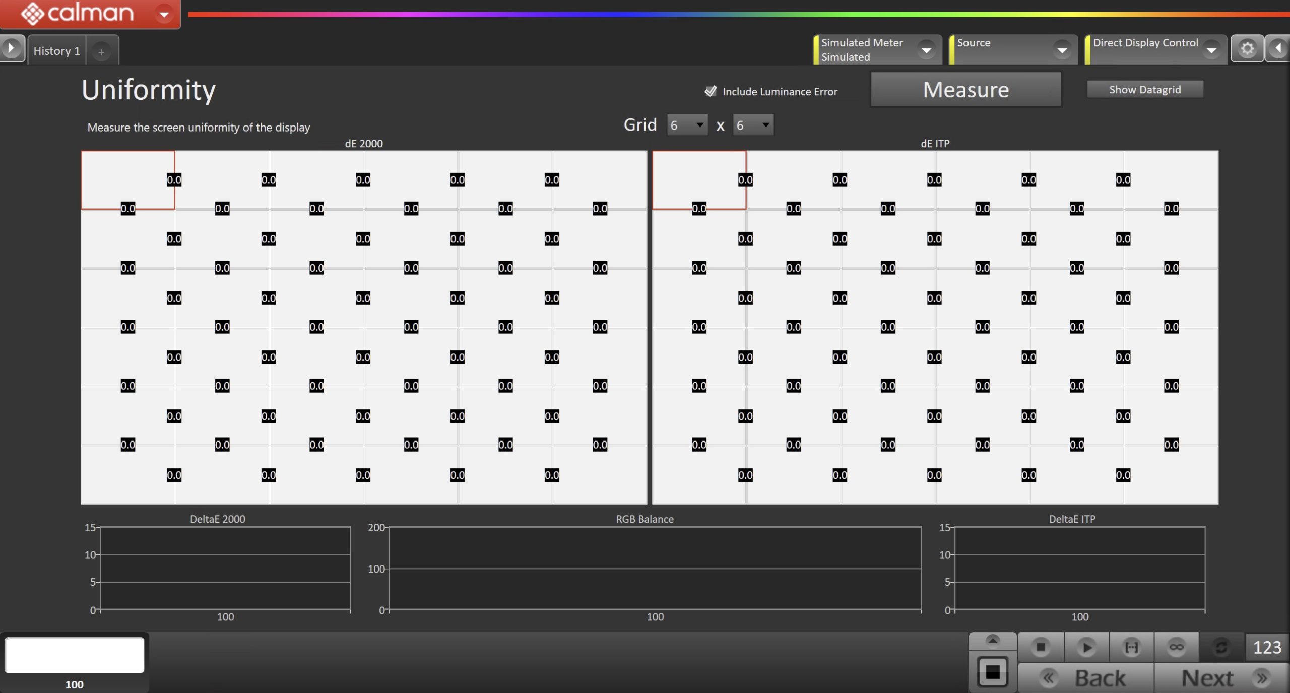This screenshot has width=1290, height=693.
Task: Click the pattern window square icon
Action: point(992,672)
